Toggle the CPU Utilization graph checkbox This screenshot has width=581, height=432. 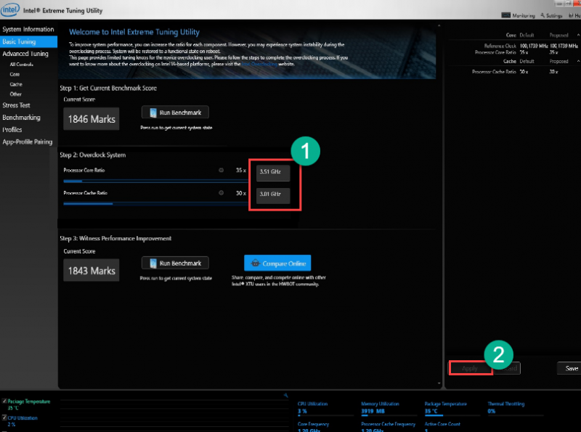pos(4,417)
